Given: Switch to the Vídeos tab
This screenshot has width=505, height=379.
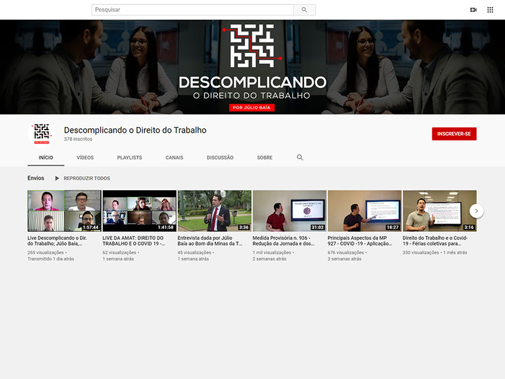Looking at the screenshot, I should (x=85, y=157).
